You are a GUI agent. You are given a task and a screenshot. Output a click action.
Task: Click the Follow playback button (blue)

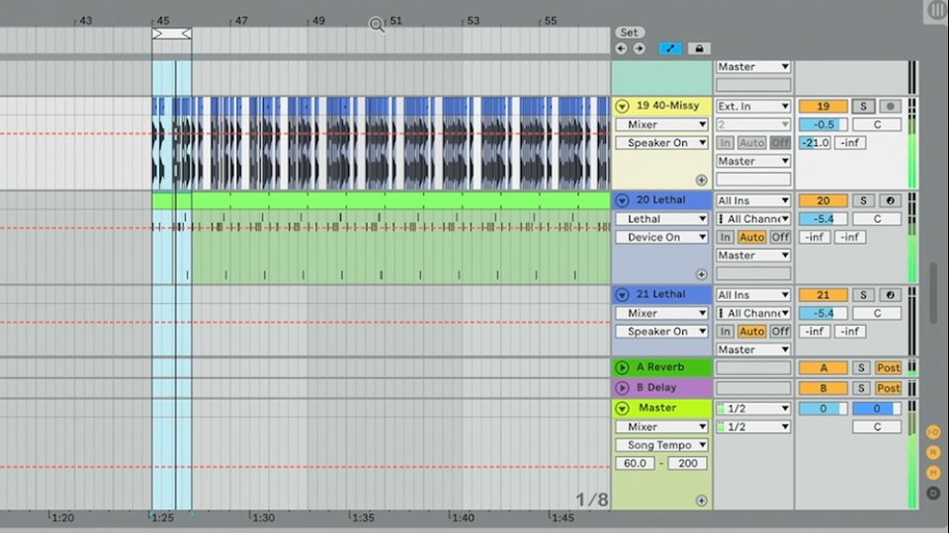(x=670, y=48)
